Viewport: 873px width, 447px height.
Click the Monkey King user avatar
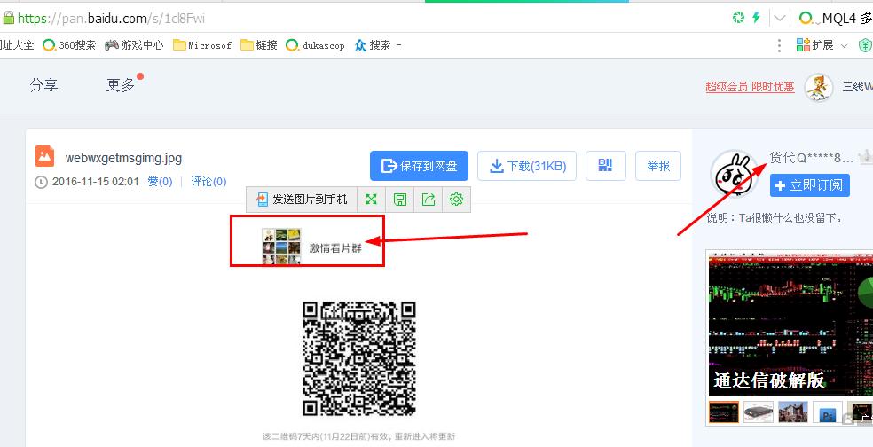pyautogui.click(x=818, y=88)
